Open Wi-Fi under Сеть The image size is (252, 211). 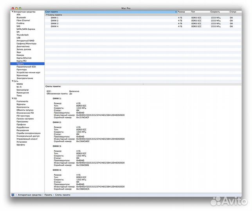19,87
